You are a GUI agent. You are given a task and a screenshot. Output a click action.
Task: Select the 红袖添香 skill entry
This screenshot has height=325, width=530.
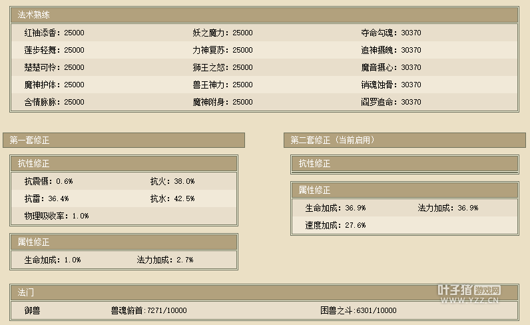(x=54, y=33)
